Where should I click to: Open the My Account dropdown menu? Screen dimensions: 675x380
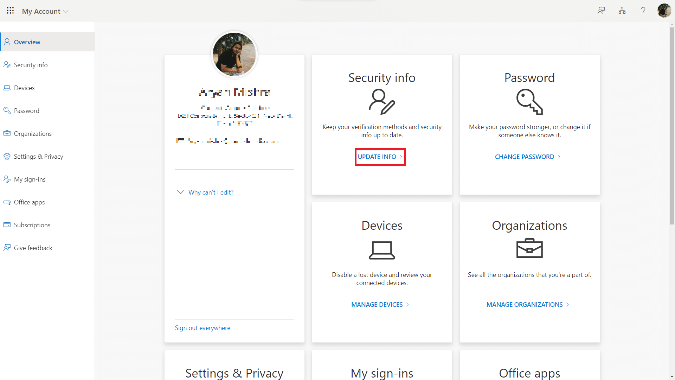[45, 10]
